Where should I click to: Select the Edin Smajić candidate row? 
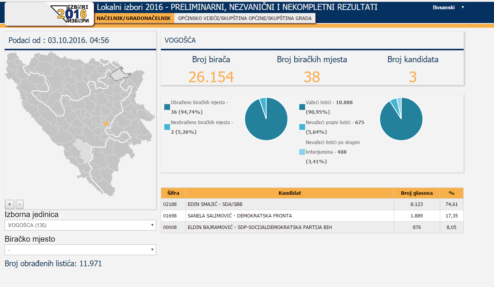(x=289, y=204)
